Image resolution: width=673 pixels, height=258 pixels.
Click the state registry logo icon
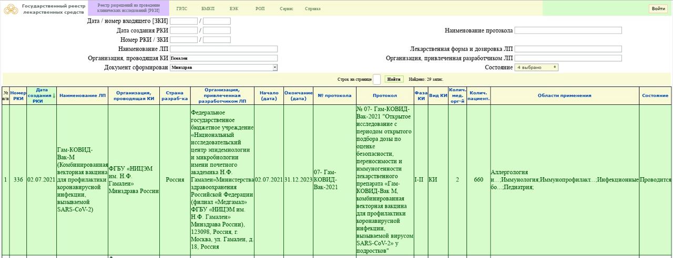click(11, 9)
